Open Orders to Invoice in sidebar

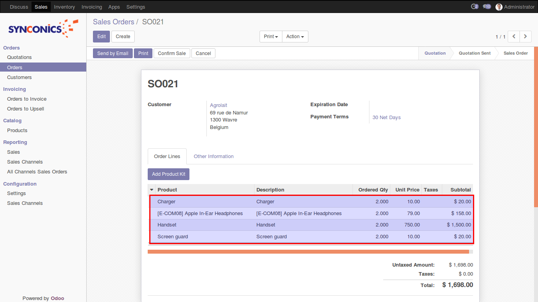[27, 99]
